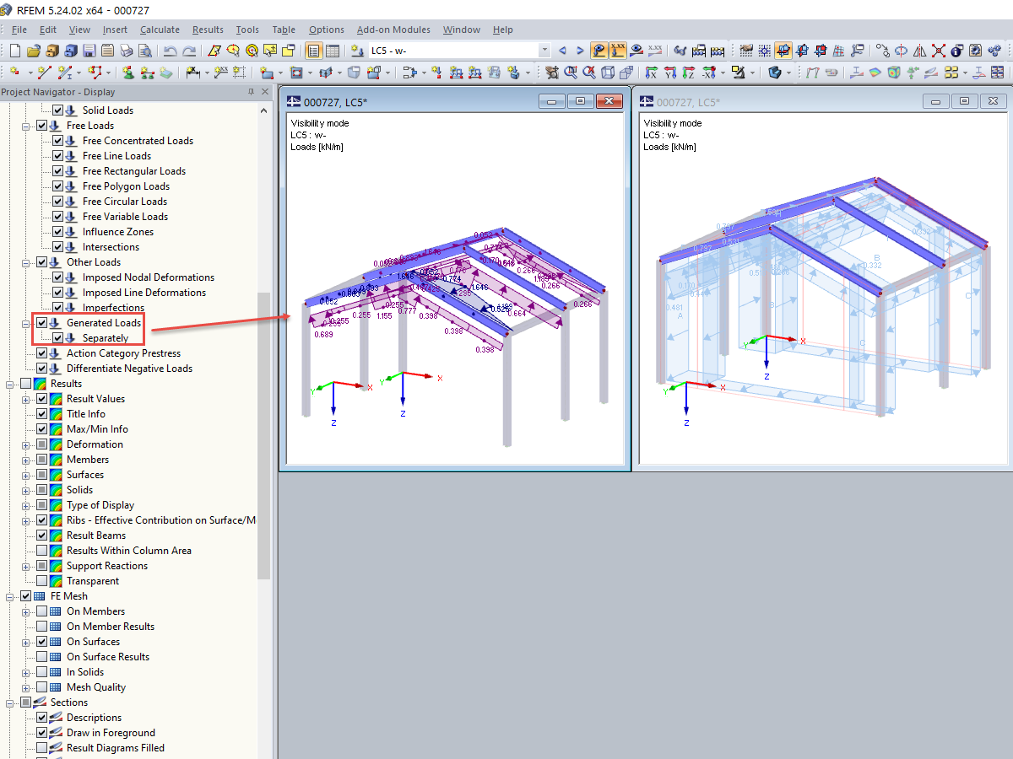Select the Imposed Nodal Deformations item

click(148, 277)
